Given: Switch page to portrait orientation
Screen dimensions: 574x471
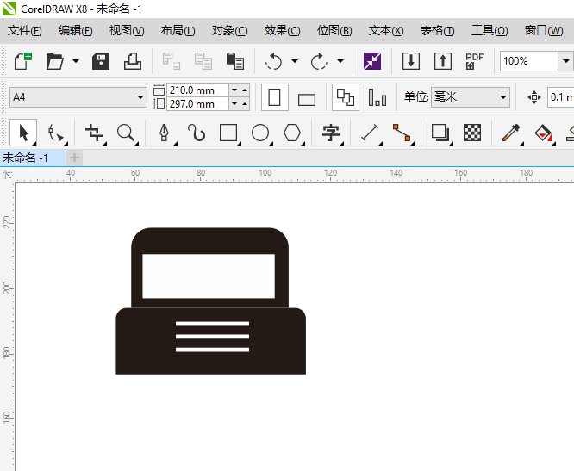Looking at the screenshot, I should coord(275,97).
